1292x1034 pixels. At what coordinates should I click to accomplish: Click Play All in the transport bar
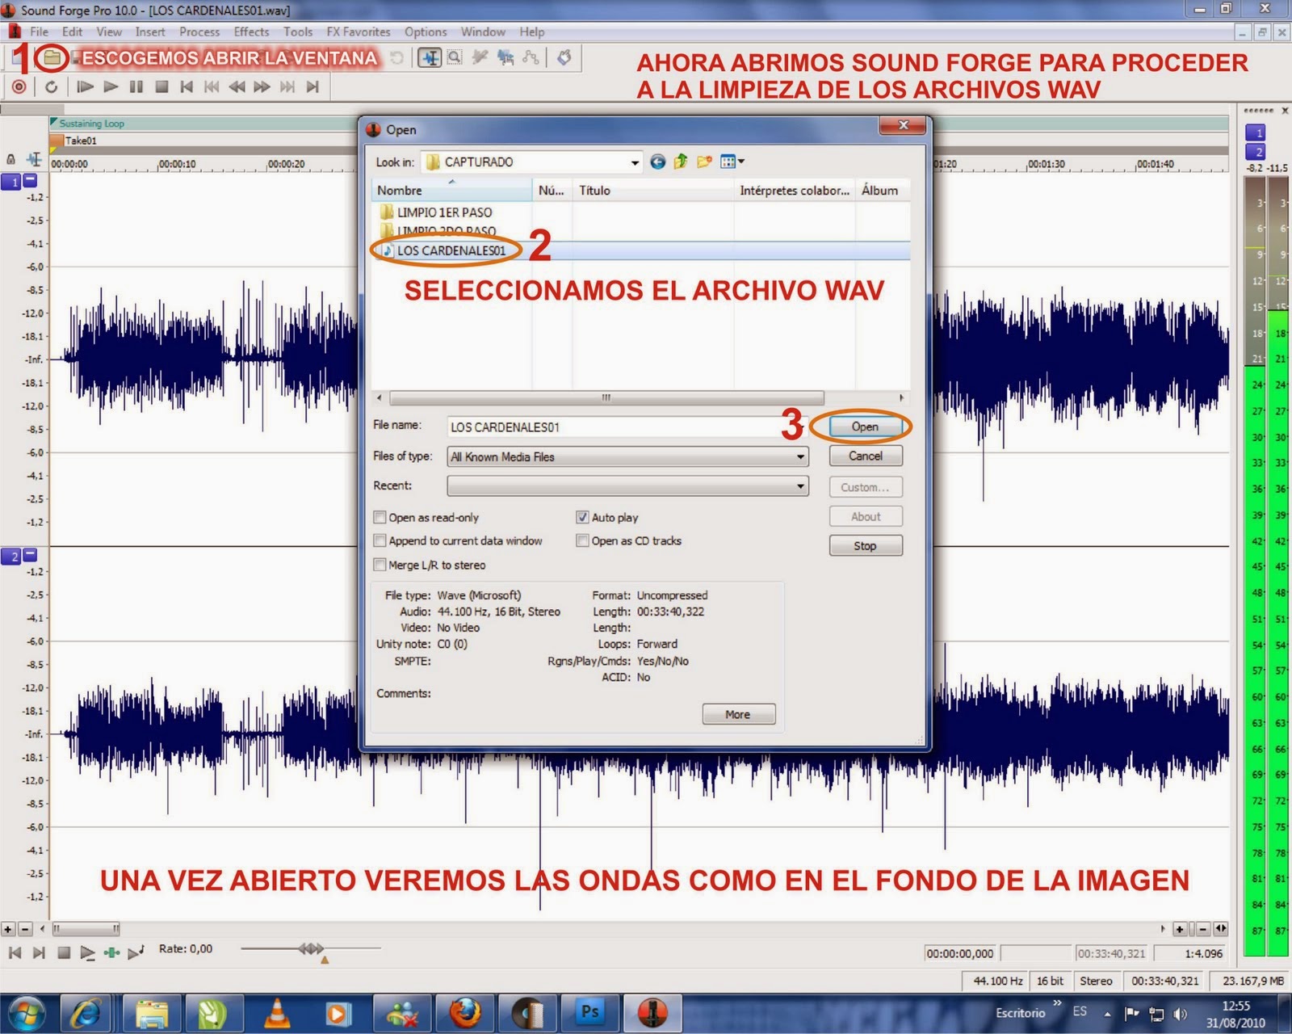click(85, 86)
